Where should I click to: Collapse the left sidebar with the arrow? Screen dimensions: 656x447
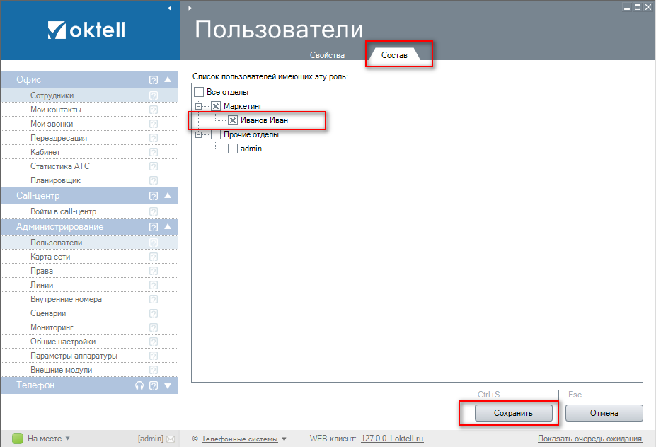pyautogui.click(x=169, y=8)
